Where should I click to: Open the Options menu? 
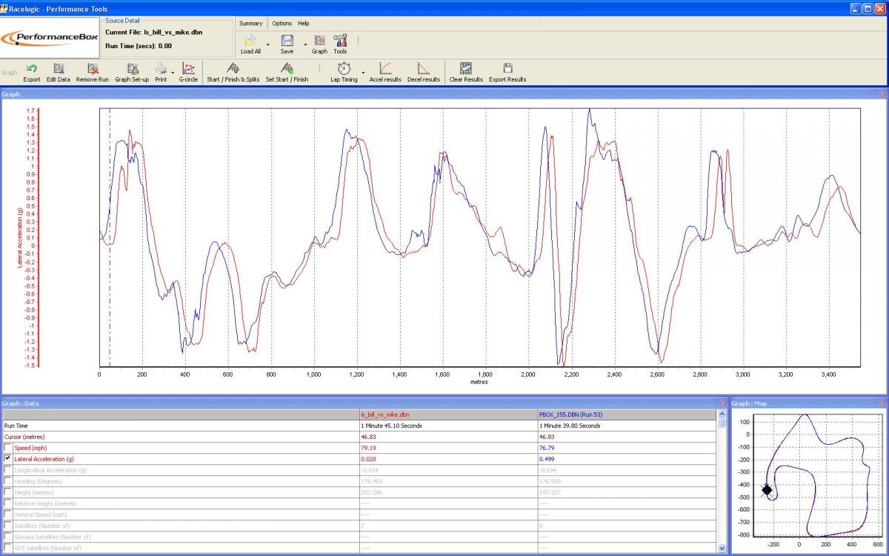click(x=282, y=24)
